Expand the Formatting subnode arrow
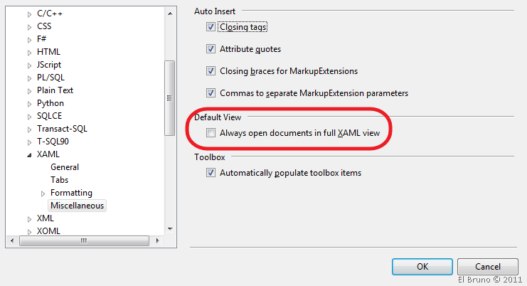 click(43, 193)
